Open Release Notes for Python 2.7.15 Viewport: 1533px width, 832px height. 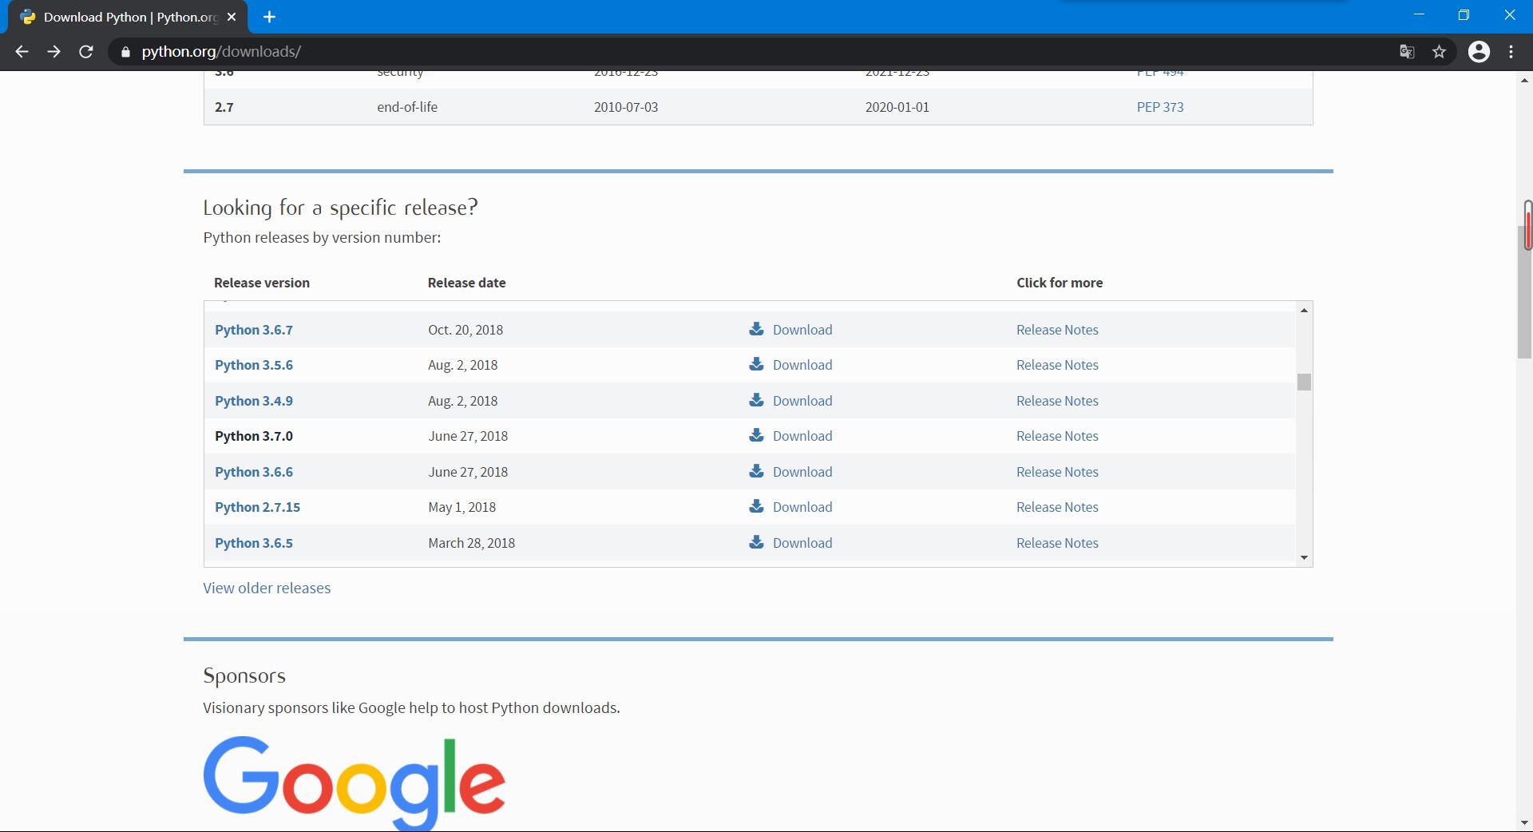tap(1057, 507)
